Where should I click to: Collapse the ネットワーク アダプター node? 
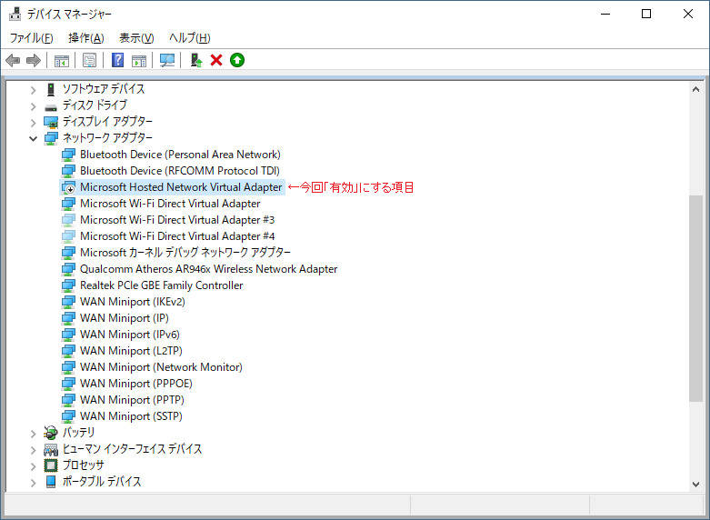pos(33,138)
